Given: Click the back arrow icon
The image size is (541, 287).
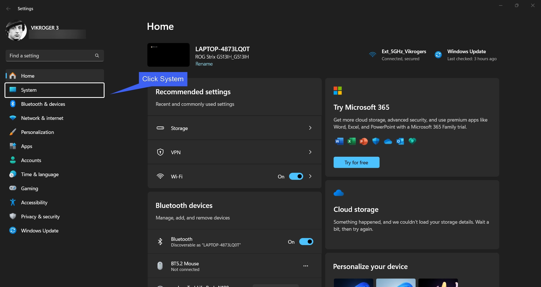Looking at the screenshot, I should point(8,9).
